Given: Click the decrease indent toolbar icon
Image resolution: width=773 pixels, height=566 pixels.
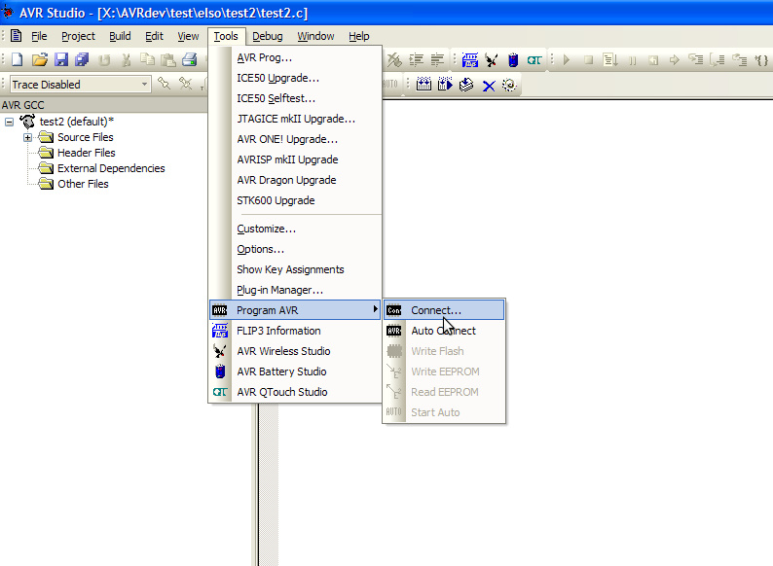Looking at the screenshot, I should tap(437, 60).
